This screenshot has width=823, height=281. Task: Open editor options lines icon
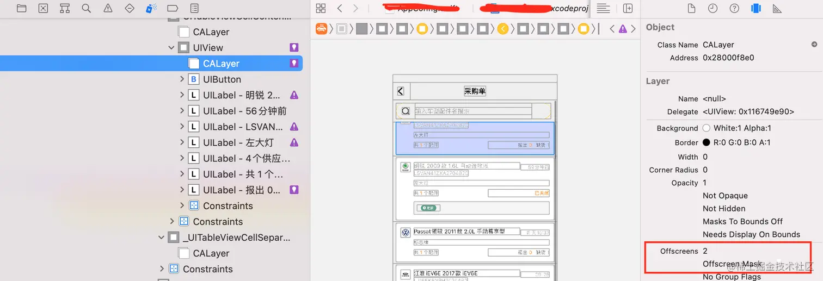point(603,8)
